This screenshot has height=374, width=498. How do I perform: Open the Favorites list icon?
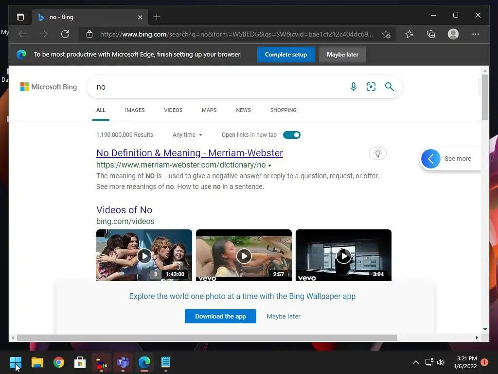(409, 34)
